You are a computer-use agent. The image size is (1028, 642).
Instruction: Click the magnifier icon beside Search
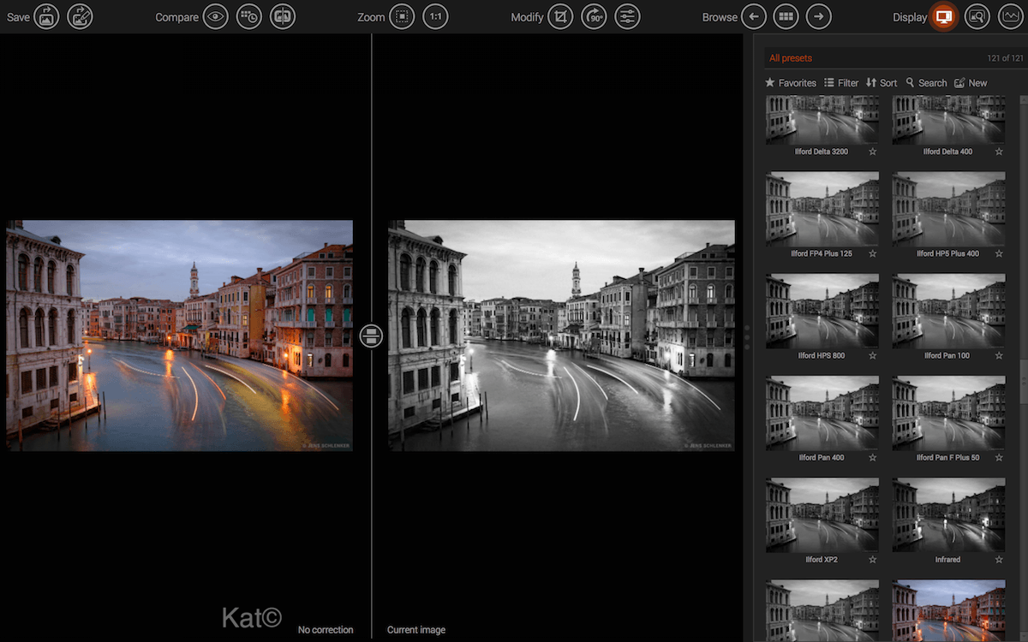pos(910,82)
